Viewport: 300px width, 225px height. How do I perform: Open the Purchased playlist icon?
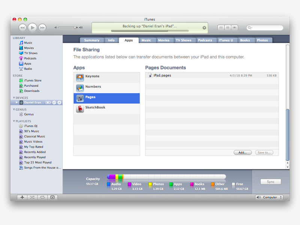point(21,86)
